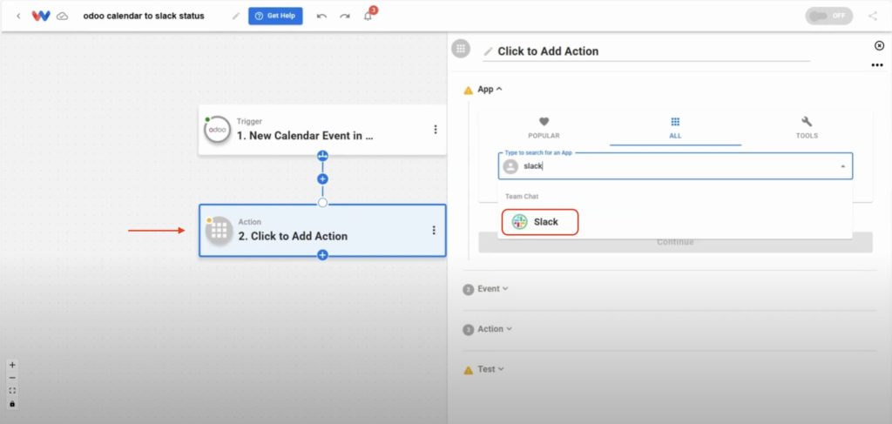Select the New Calendar Event trigger node
This screenshot has height=424, width=892.
[322, 130]
